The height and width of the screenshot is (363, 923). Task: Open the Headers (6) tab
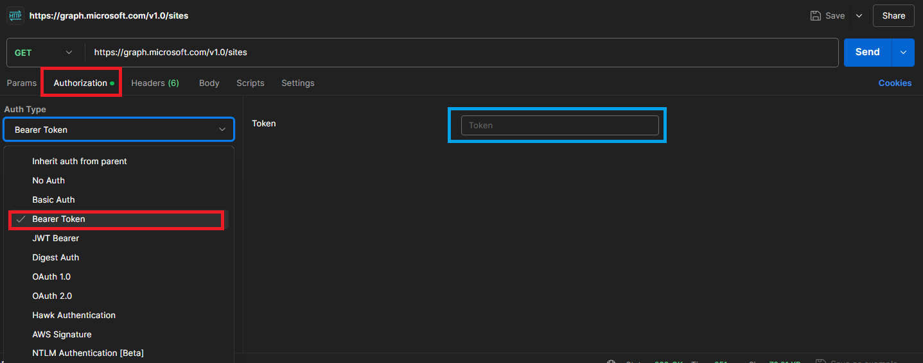point(155,83)
